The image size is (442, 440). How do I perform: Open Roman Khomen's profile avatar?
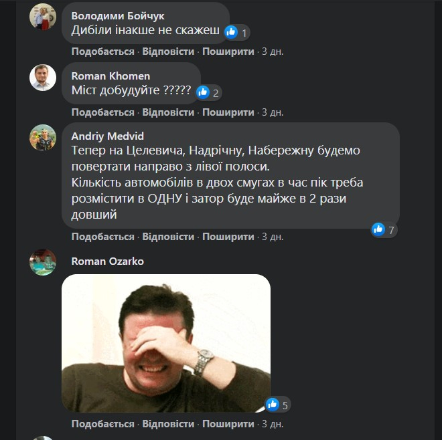click(x=42, y=77)
